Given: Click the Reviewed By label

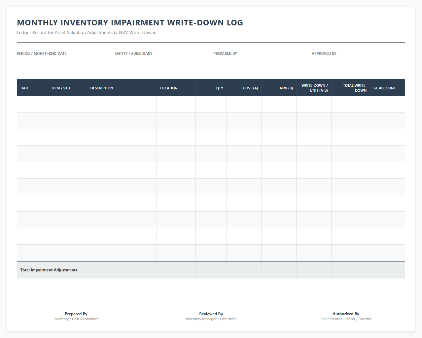Looking at the screenshot, I should pyautogui.click(x=211, y=314).
